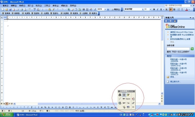Viewport: 195px width, 117px height.
Task: Click the on-screen keyboard icon in handwriting panel
Action: [x=128, y=107]
